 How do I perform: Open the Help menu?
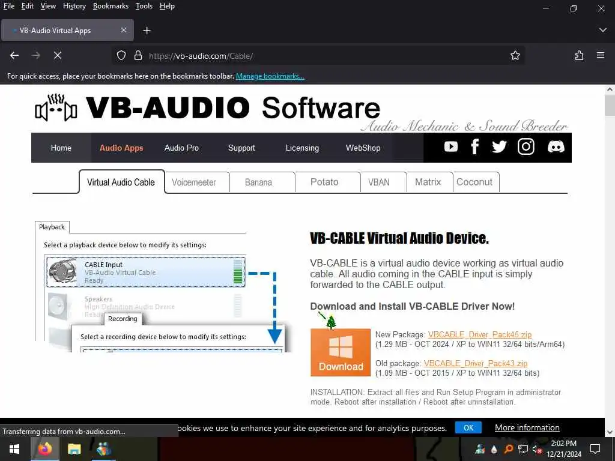pos(167,6)
